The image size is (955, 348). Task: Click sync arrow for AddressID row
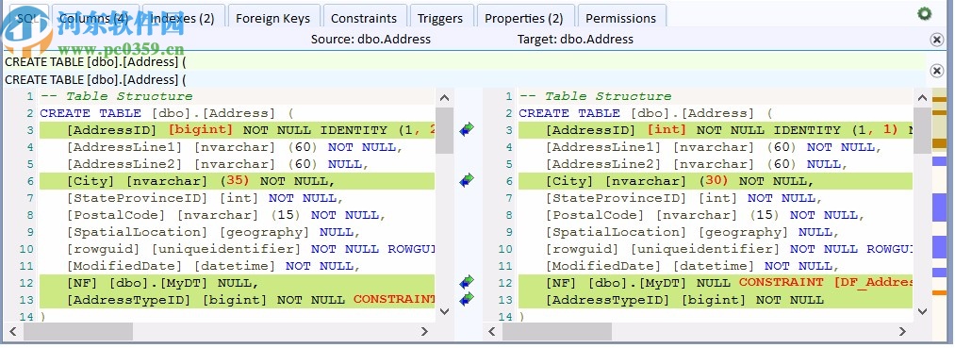pos(468,129)
